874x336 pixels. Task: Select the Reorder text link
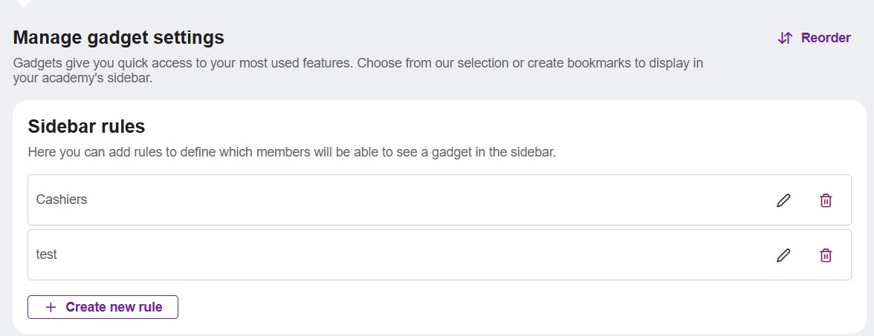826,38
